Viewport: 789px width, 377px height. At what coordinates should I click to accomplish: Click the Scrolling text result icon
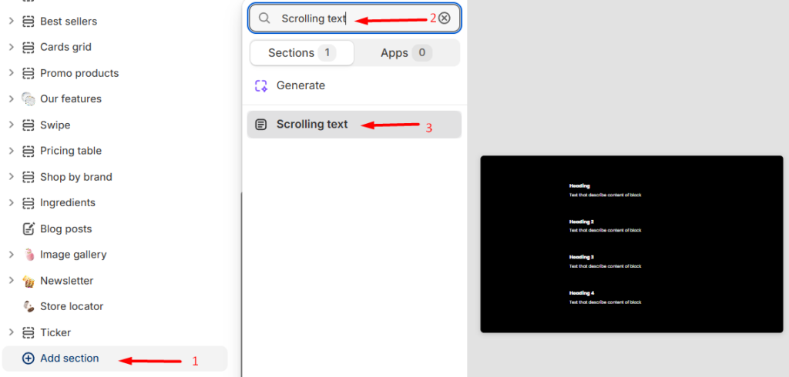pyautogui.click(x=260, y=124)
